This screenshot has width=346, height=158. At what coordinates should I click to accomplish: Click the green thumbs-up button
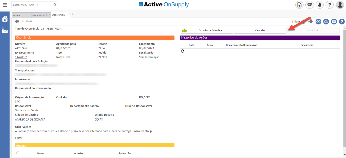tap(184, 30)
